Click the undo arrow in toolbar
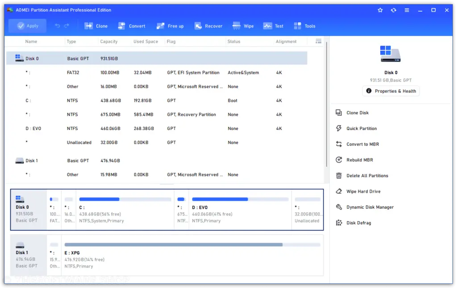This screenshot has height=288, width=457. point(58,26)
